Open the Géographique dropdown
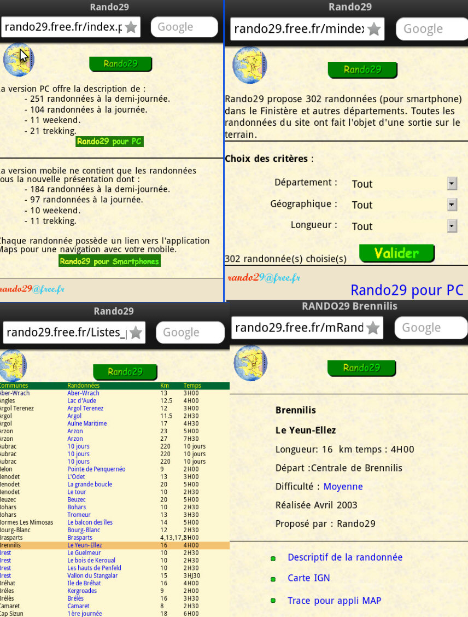The width and height of the screenshot is (468, 617). click(x=452, y=205)
